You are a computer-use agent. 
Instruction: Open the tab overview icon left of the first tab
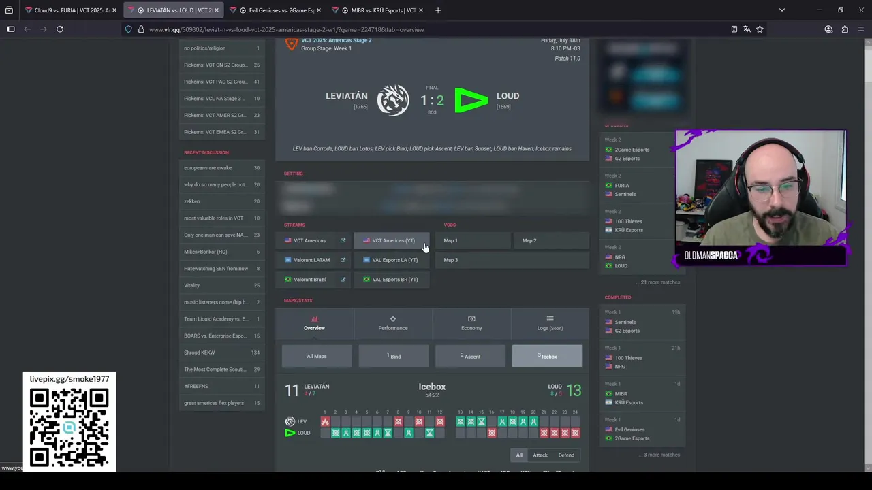(x=9, y=10)
